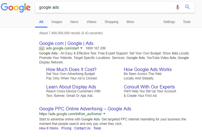This screenshot has width=202, height=137.
Task: Open dropdown arrow beside ads.google.com/intl/en_au/home
Action: 104,114
